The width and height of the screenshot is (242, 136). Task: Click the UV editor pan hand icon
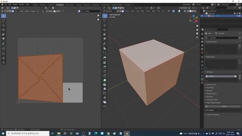click(98, 19)
